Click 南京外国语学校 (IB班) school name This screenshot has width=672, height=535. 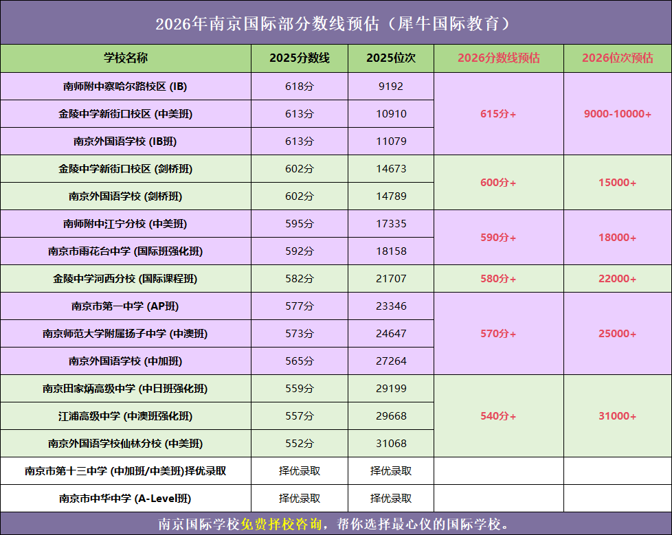click(x=125, y=141)
